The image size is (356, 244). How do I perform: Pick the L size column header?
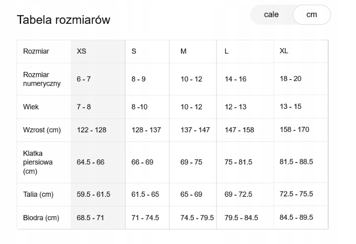[x=226, y=51]
